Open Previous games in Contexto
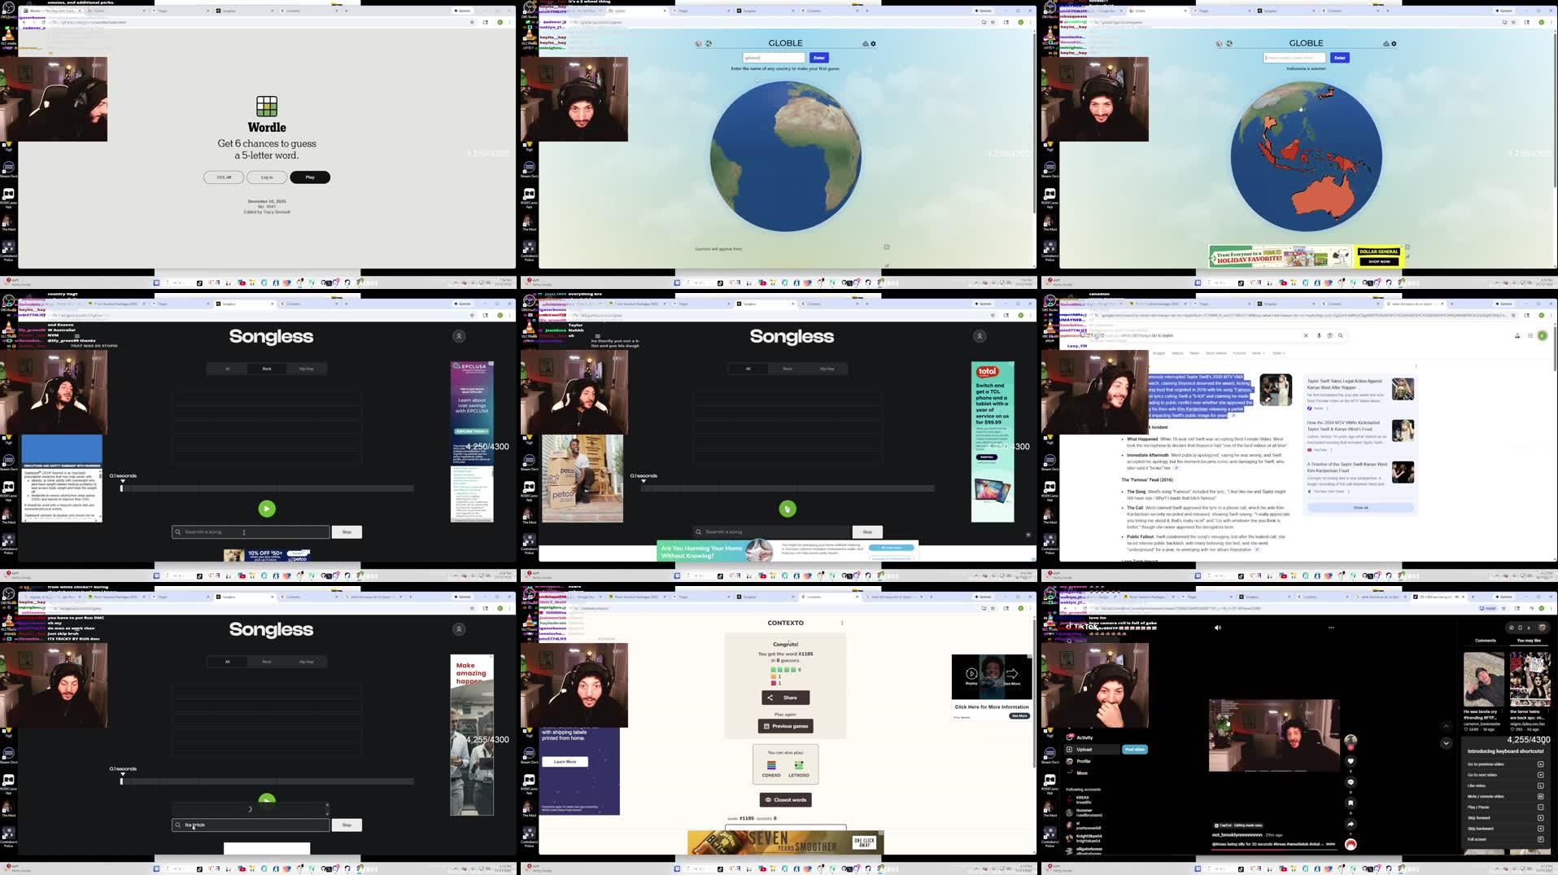 pyautogui.click(x=785, y=725)
